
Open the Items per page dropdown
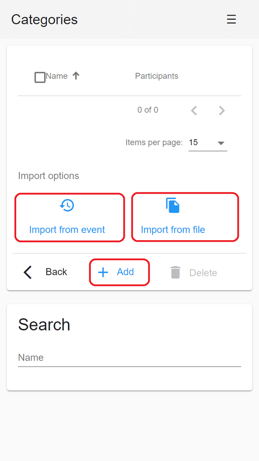pyautogui.click(x=207, y=143)
